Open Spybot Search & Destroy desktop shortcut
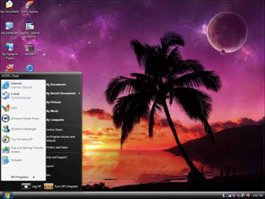 pyautogui.click(x=30, y=30)
